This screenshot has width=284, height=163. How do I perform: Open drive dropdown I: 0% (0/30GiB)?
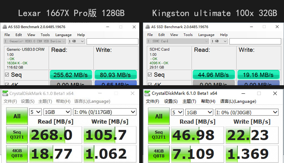247,112
